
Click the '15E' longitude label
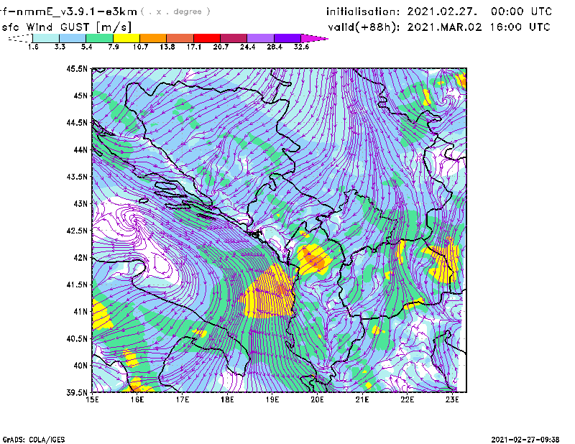coord(92,399)
